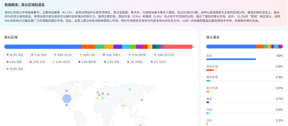
Task: Select the Mexico bubble below the US bubble
Action: point(67,105)
